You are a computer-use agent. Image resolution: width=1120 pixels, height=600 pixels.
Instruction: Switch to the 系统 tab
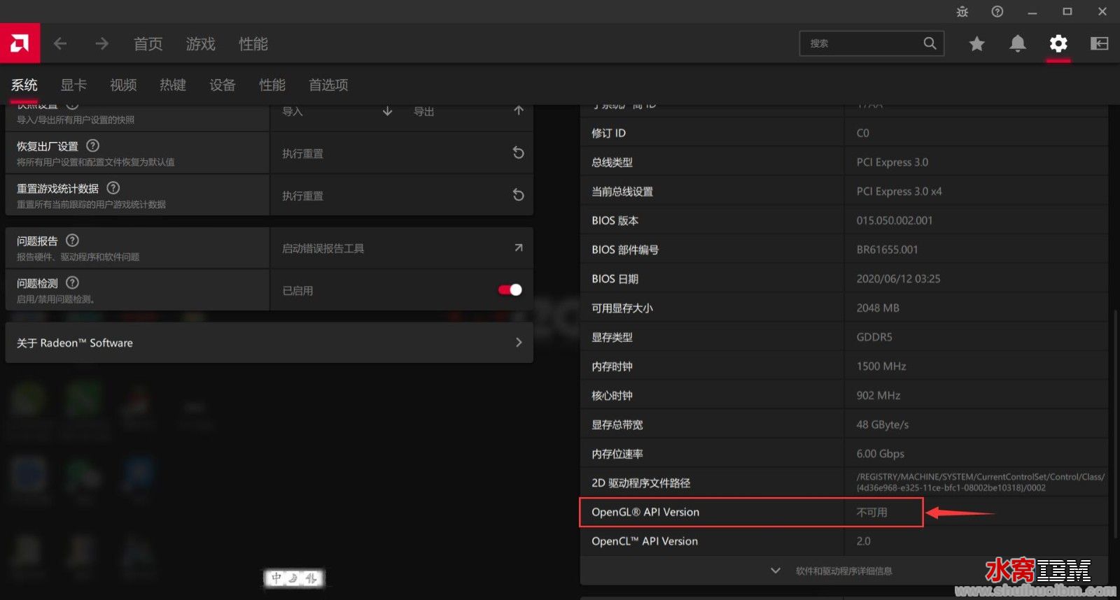pos(24,85)
